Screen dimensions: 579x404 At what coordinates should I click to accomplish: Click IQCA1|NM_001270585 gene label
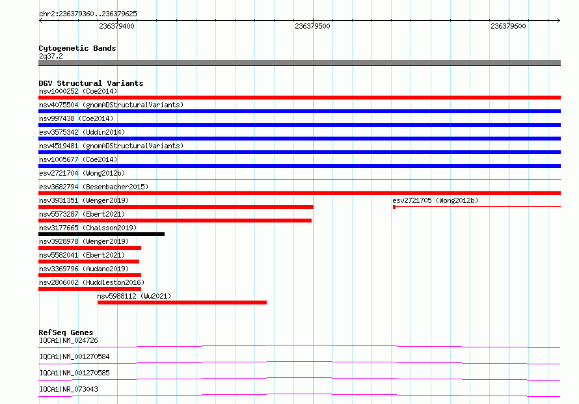(x=75, y=373)
